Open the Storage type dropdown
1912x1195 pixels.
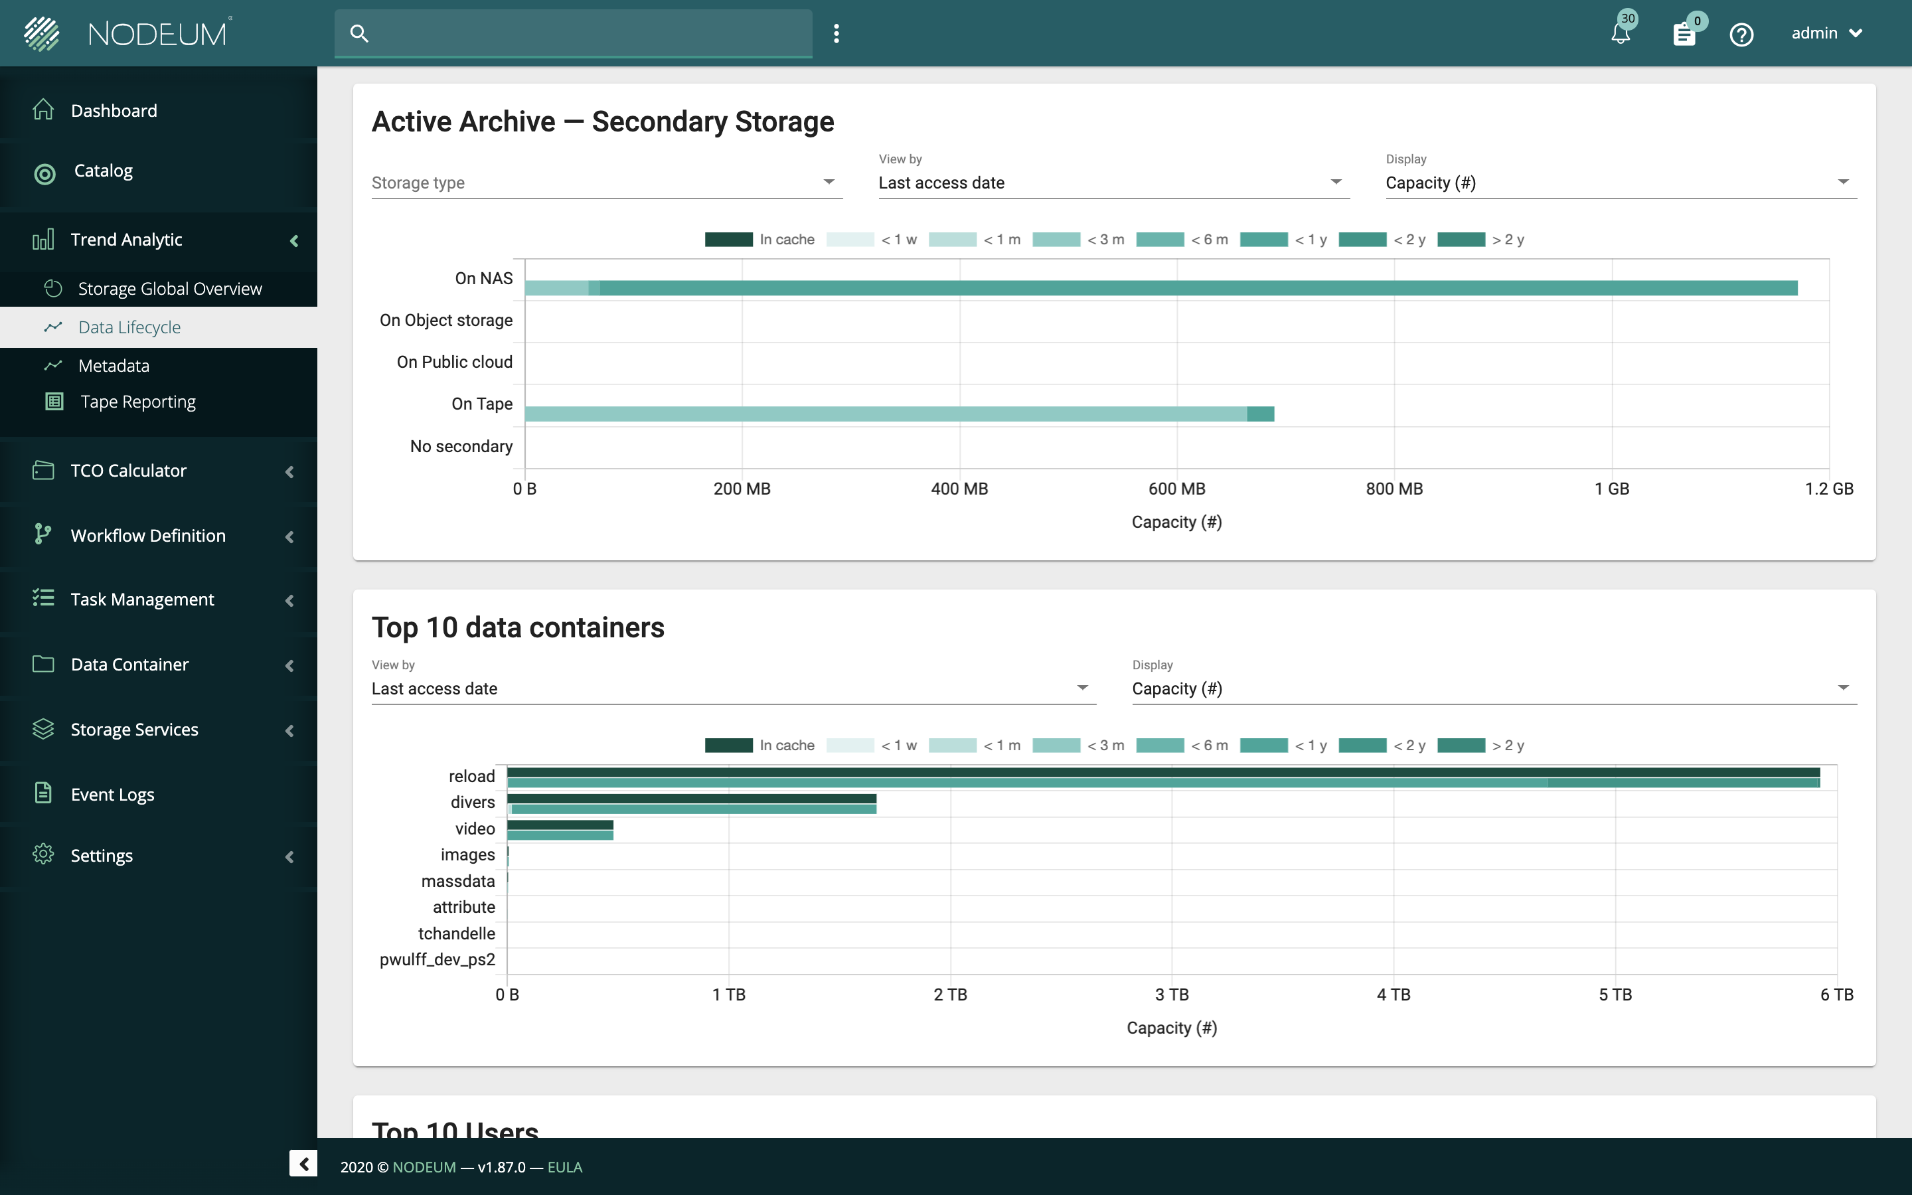point(606,183)
